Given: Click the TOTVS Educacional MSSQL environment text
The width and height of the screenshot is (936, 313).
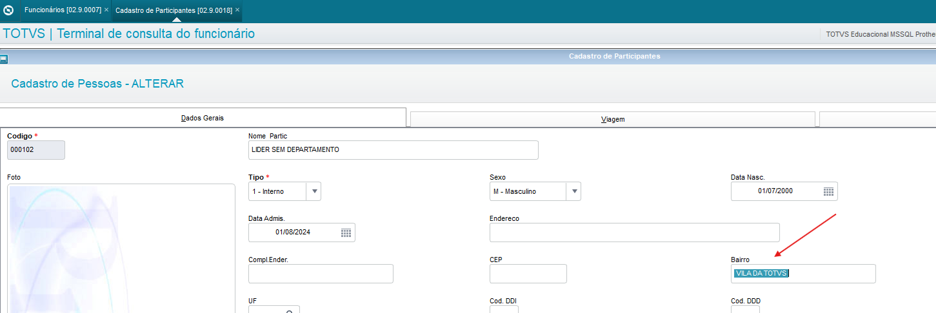Looking at the screenshot, I should [x=881, y=34].
